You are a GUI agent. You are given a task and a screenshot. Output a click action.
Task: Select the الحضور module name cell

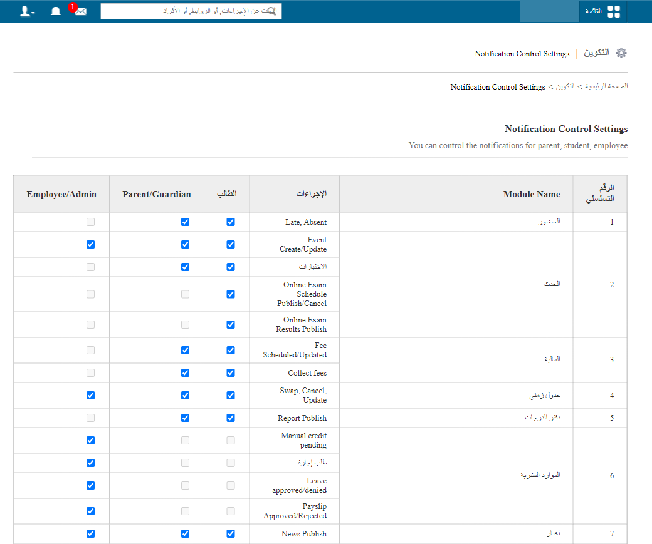[x=456, y=222]
